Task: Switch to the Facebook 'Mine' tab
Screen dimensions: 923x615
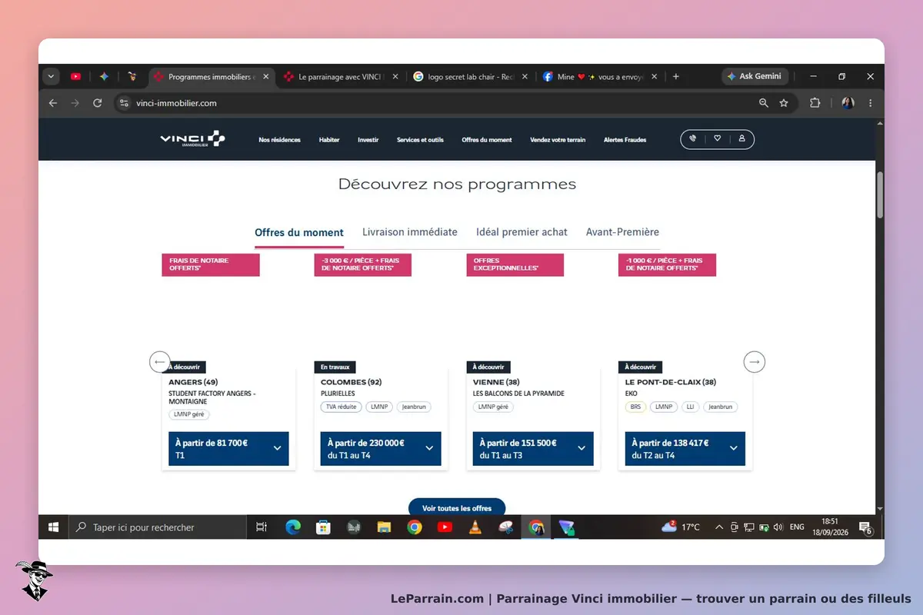Action: (x=600, y=77)
